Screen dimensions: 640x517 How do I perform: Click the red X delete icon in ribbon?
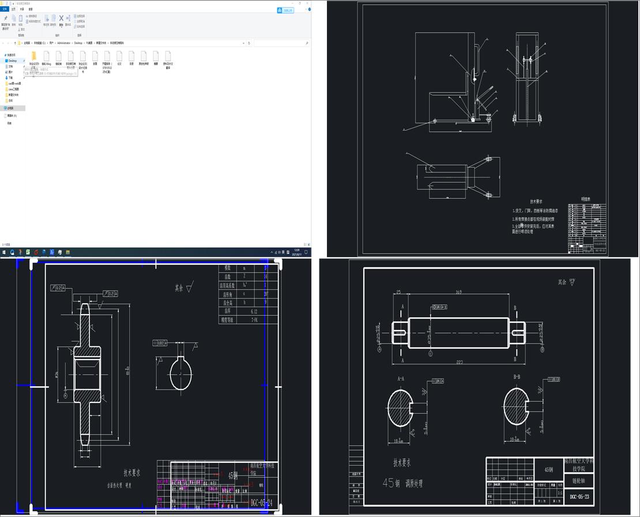pyautogui.click(x=61, y=18)
